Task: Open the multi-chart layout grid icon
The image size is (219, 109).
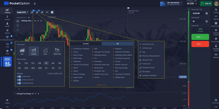Action: pyautogui.click(x=52, y=12)
